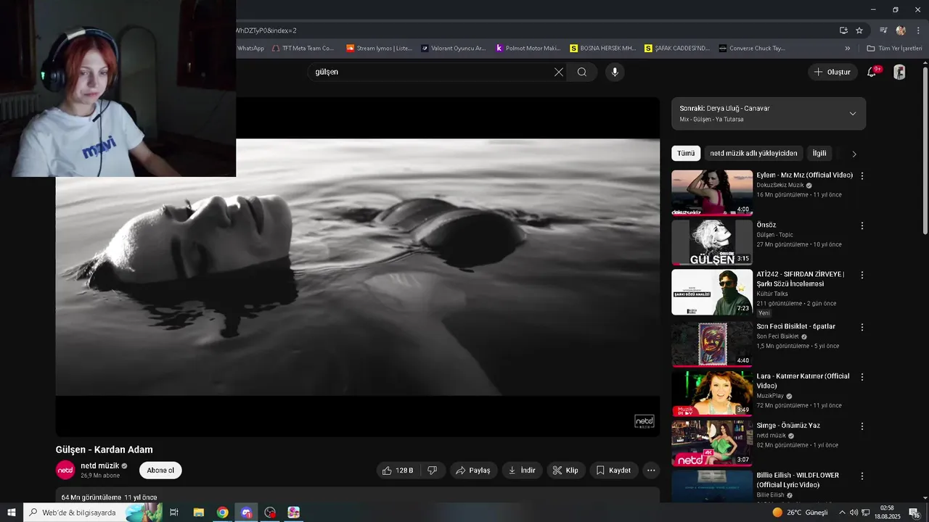
Task: Open options for Eylem - Mız Mız
Action: (862, 176)
